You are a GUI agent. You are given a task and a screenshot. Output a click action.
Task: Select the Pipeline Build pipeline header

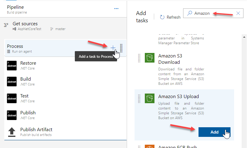(63, 9)
